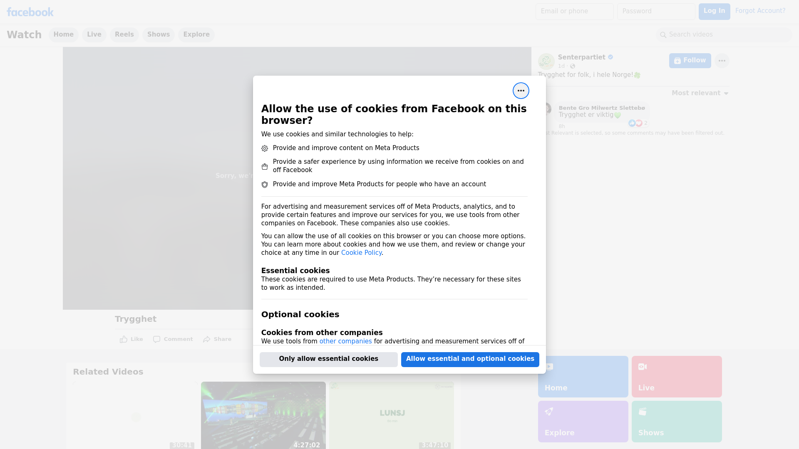
Task: Switch to Shows tab
Action: [x=158, y=35]
